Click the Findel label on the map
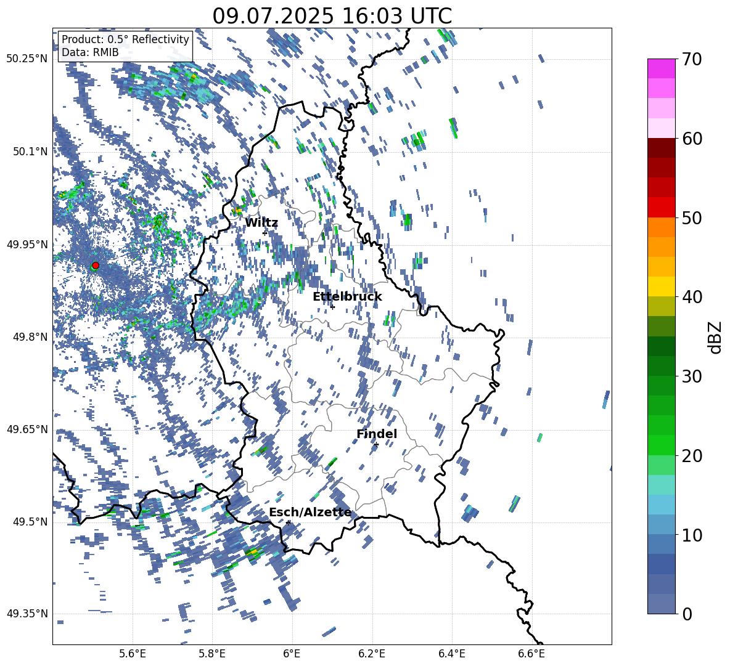This screenshot has height=666, width=730. pos(377,434)
